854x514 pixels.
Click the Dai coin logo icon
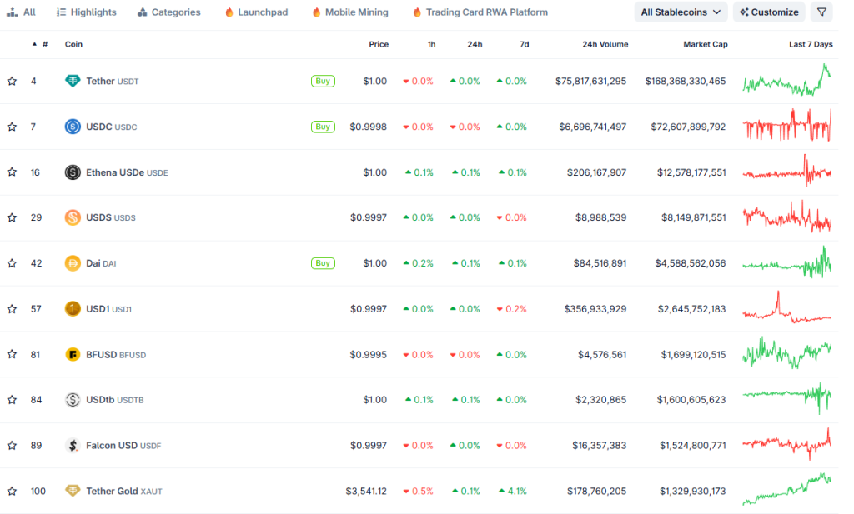(73, 263)
